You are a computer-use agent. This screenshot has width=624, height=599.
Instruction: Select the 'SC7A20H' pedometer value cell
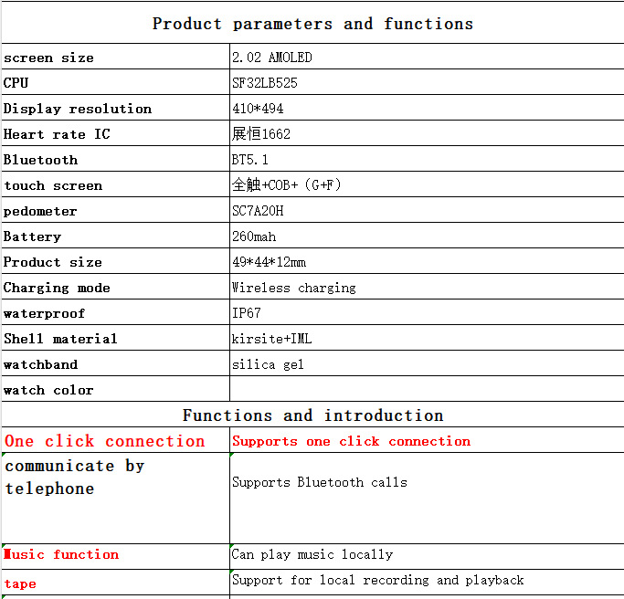pyautogui.click(x=426, y=211)
